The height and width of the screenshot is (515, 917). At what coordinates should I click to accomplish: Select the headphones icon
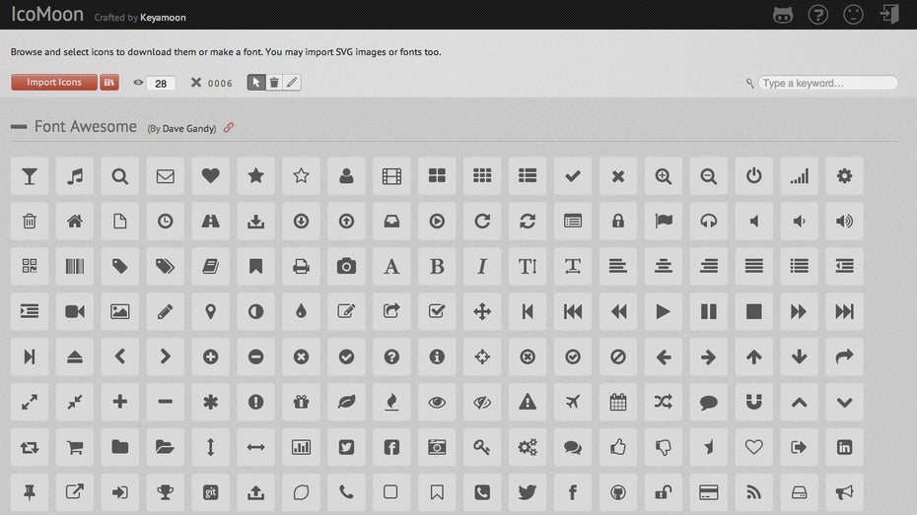709,221
